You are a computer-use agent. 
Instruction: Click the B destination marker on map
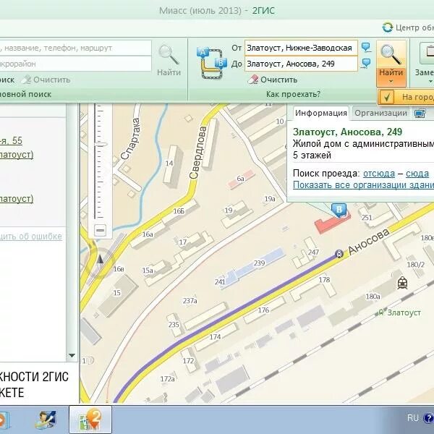point(339,210)
